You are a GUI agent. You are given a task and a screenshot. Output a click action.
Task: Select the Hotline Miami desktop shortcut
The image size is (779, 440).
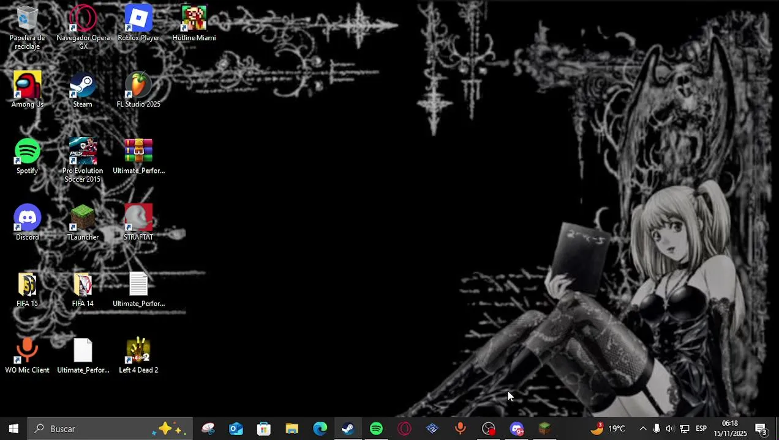[194, 24]
